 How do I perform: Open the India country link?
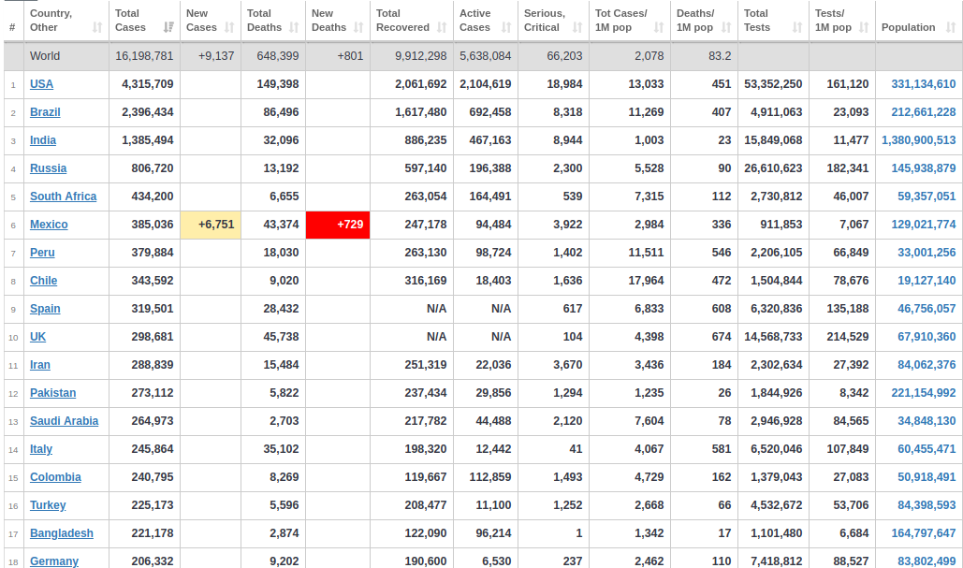click(43, 140)
